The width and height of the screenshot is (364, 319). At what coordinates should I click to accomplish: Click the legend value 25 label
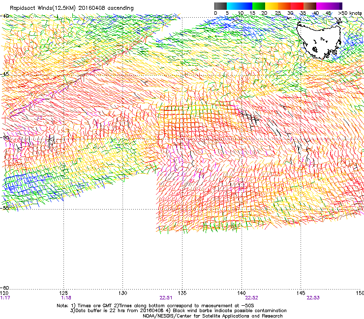pyautogui.click(x=277, y=13)
